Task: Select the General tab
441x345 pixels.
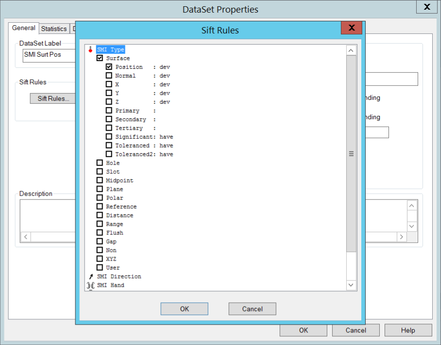Action: click(23, 28)
